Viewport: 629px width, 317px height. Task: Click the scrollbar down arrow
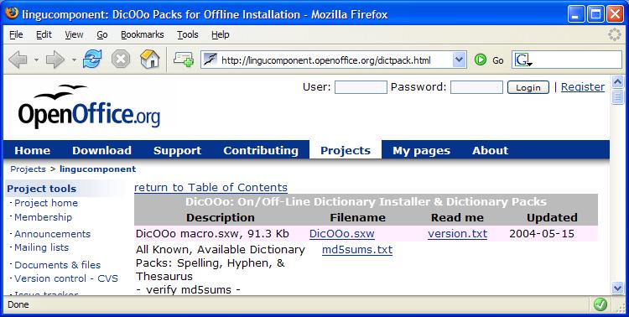tap(618, 288)
